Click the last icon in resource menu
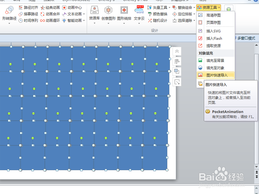259x194 pixels. click(x=200, y=84)
